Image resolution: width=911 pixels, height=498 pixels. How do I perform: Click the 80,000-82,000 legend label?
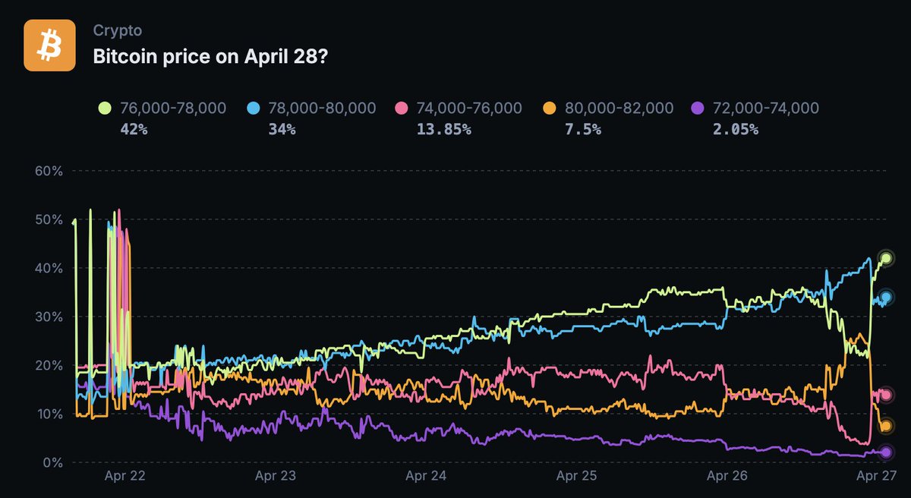click(619, 109)
